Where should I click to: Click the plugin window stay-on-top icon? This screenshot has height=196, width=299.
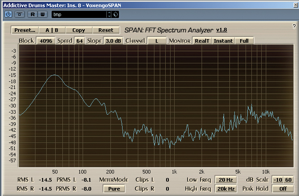[x=19, y=14]
